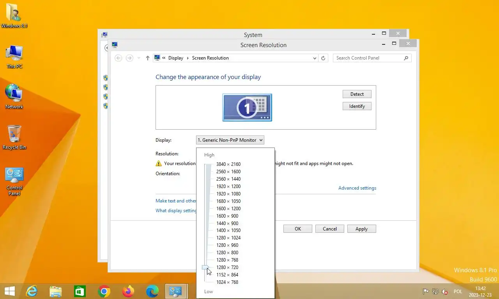Click the search magnifier icon
This screenshot has height=299, width=499.
[406, 58]
